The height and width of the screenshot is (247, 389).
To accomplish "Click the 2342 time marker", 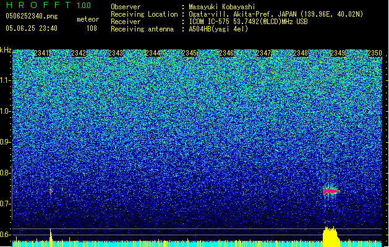I will pyautogui.click(x=79, y=53).
